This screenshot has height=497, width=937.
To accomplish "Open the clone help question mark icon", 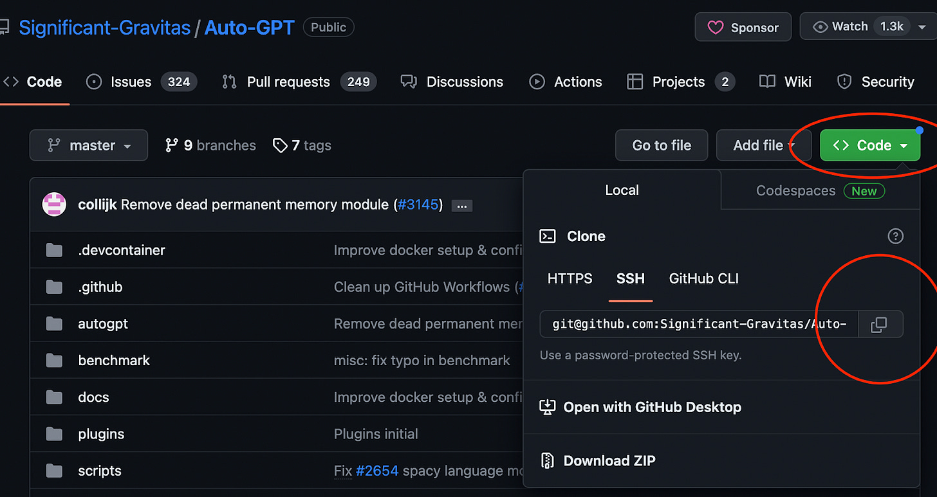I will pos(895,236).
